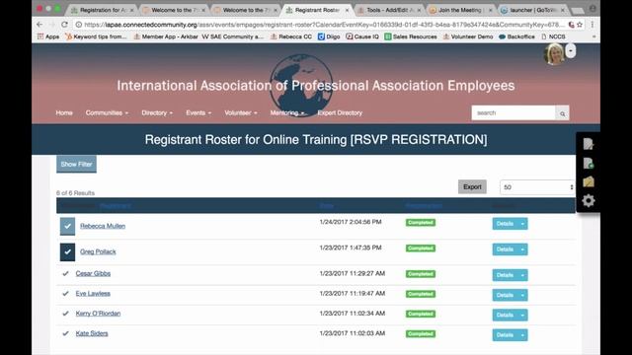This screenshot has width=632, height=355.
Task: Open Expert Directory in the navigation bar
Action: click(340, 113)
